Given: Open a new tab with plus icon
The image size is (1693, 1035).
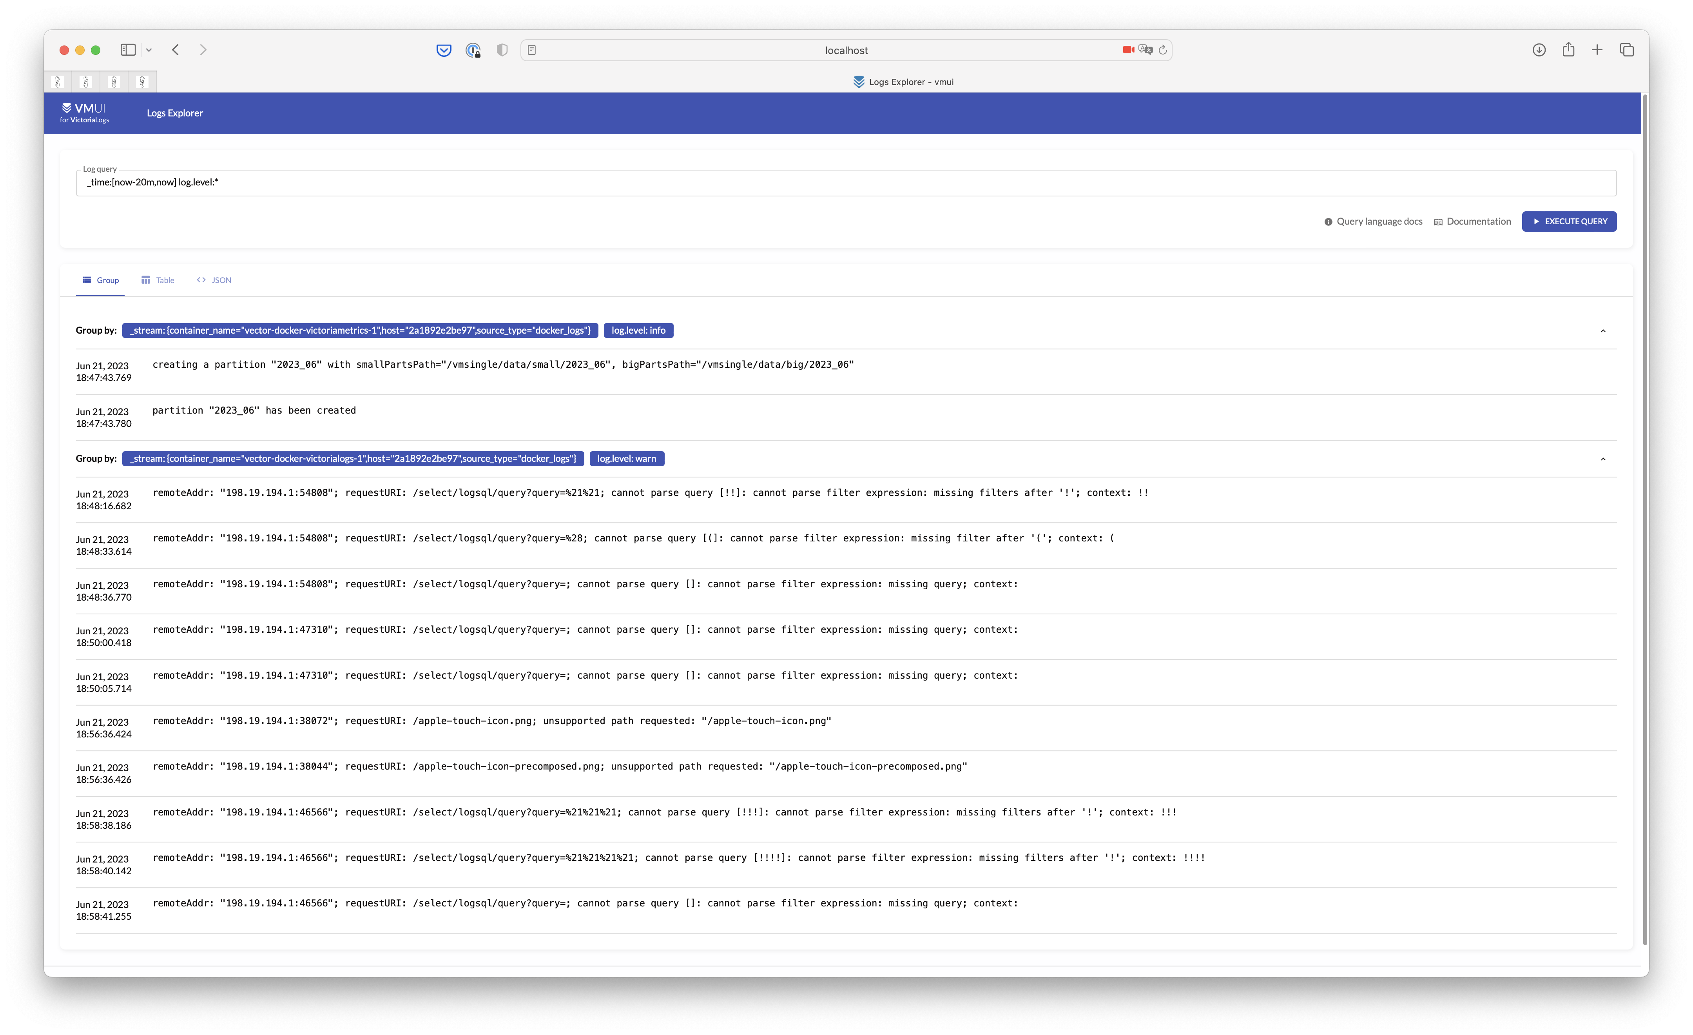Looking at the screenshot, I should click(x=1597, y=49).
